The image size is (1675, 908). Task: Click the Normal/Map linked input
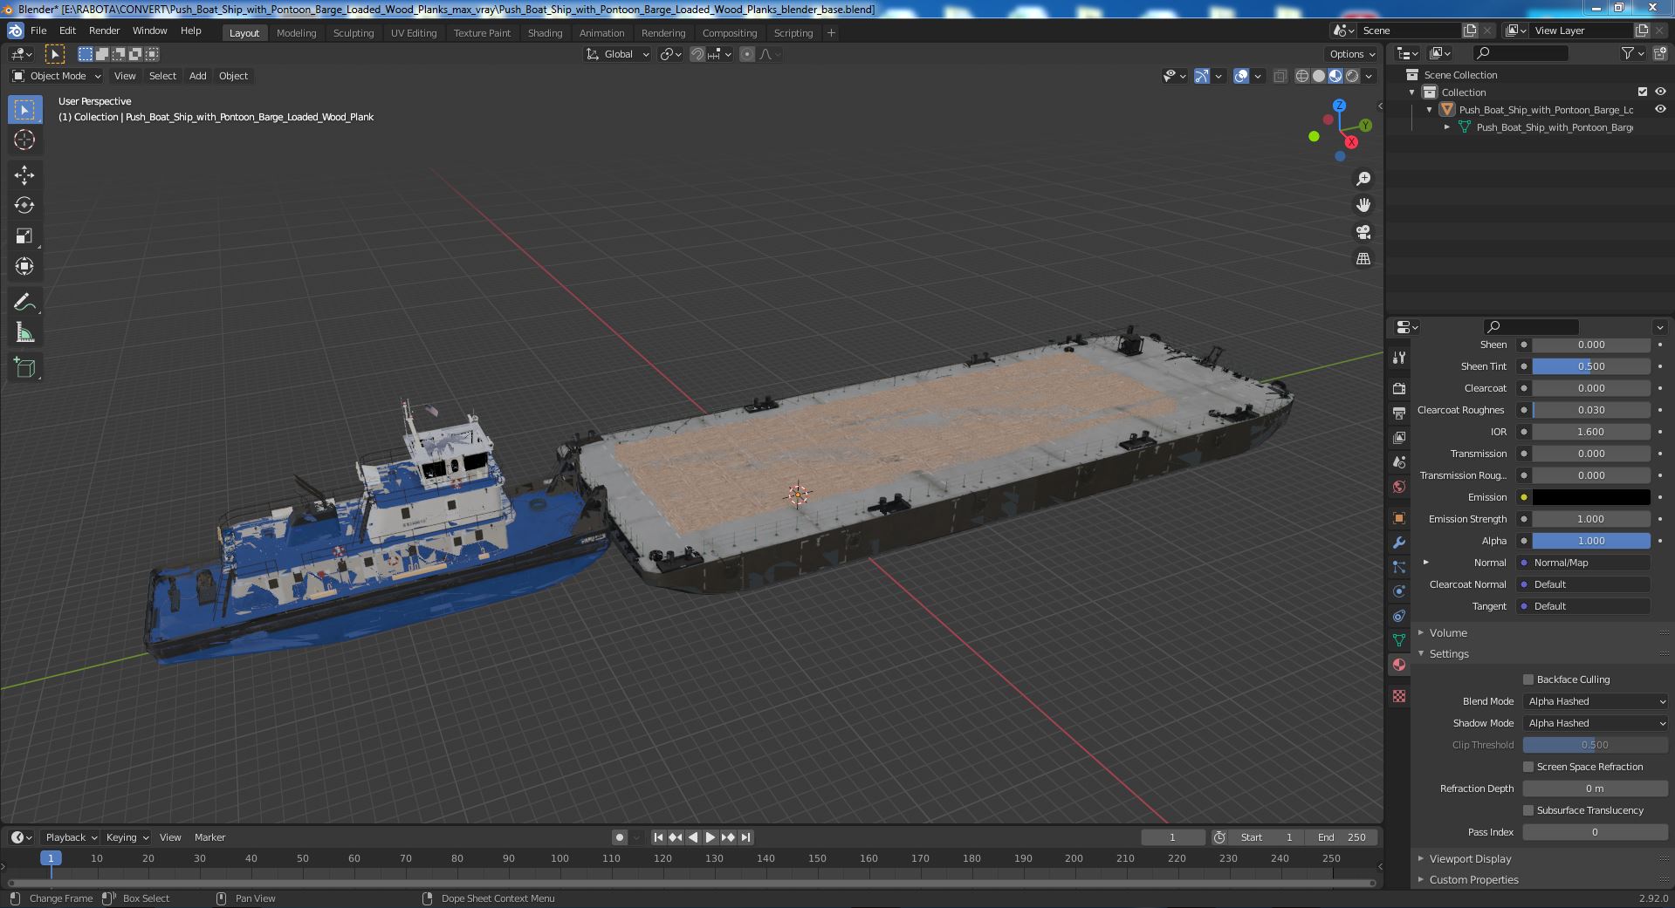[x=1584, y=563]
